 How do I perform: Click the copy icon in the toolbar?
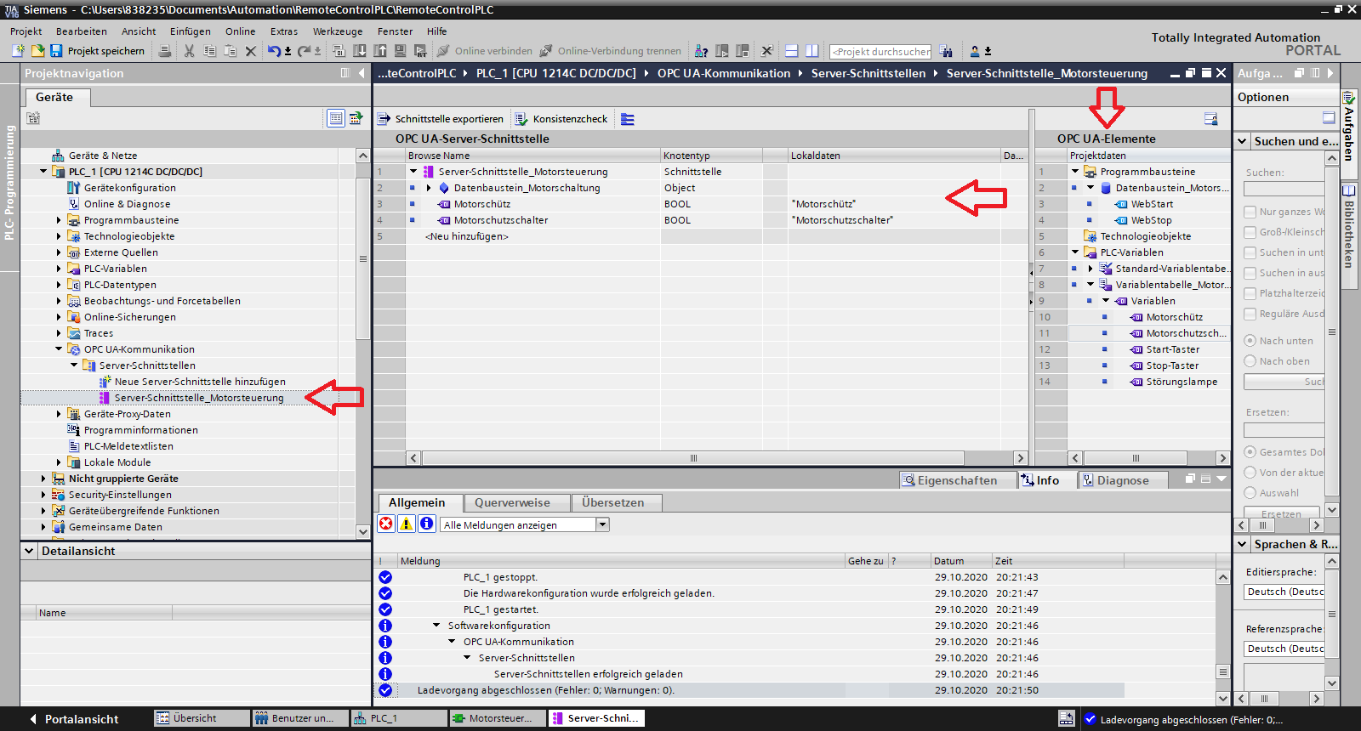[209, 51]
